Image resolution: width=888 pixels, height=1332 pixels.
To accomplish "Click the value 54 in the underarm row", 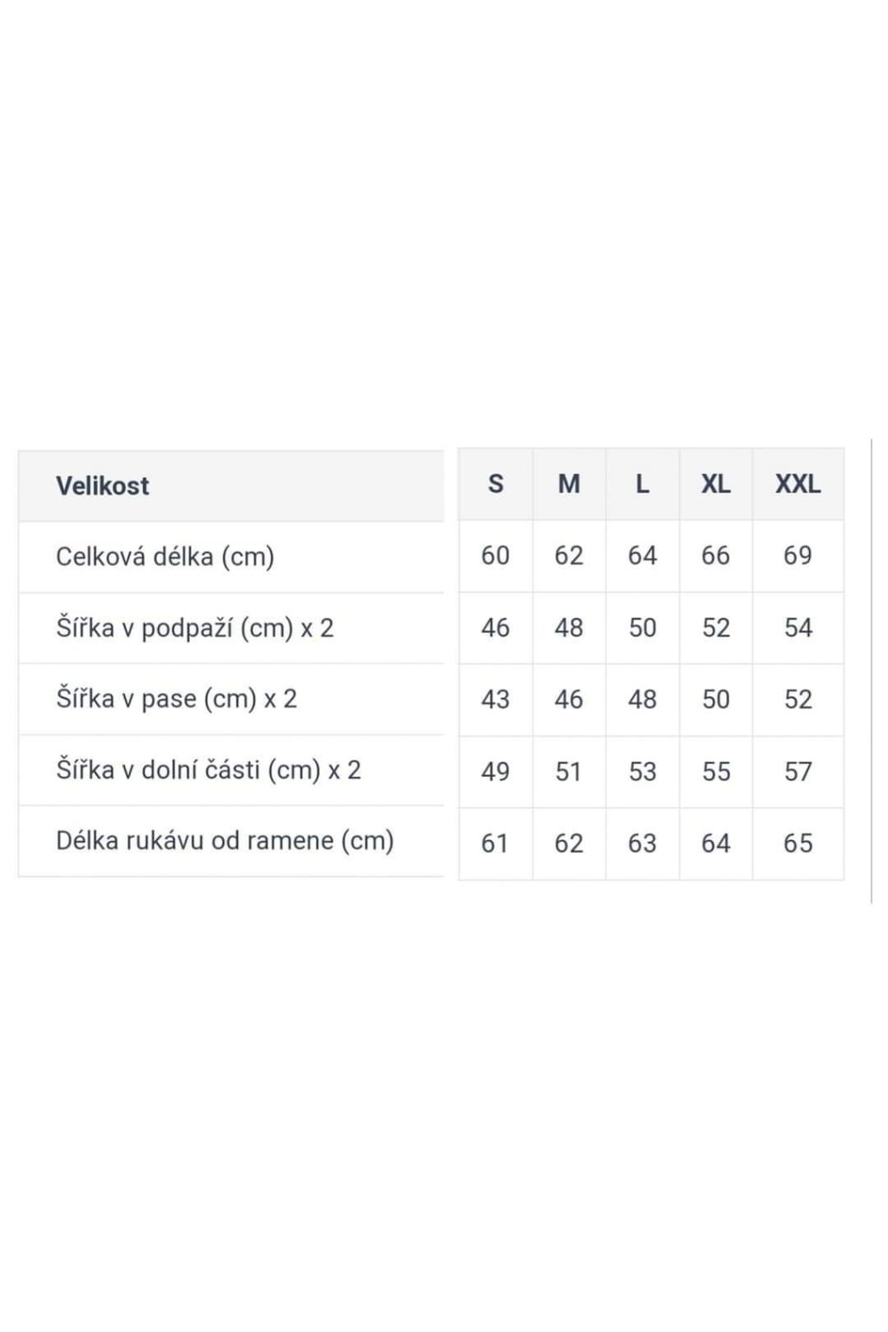I will coord(798,628).
